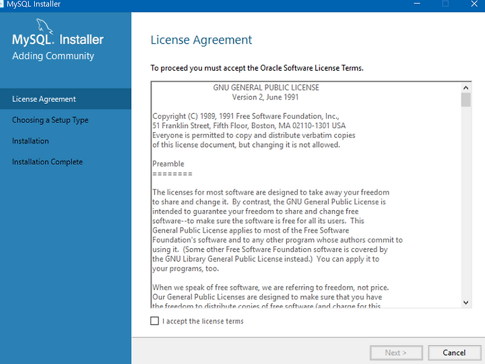
Task: Click the license scrollbar down arrow
Action: 466,303
